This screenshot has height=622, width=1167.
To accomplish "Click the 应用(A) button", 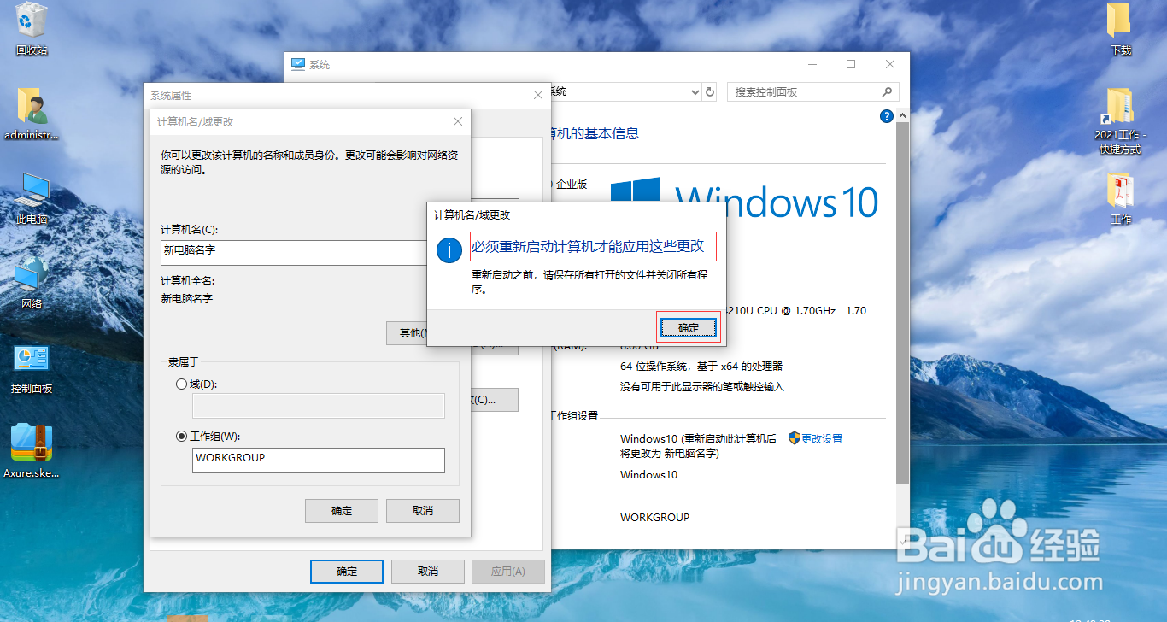I will click(x=507, y=572).
